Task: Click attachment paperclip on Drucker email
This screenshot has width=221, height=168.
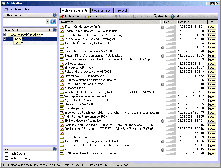Action: click(162, 47)
